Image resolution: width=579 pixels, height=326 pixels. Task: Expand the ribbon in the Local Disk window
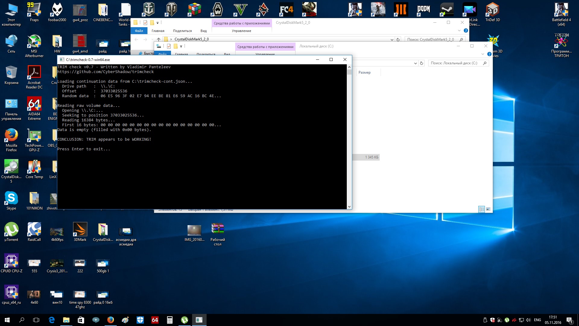(482, 54)
